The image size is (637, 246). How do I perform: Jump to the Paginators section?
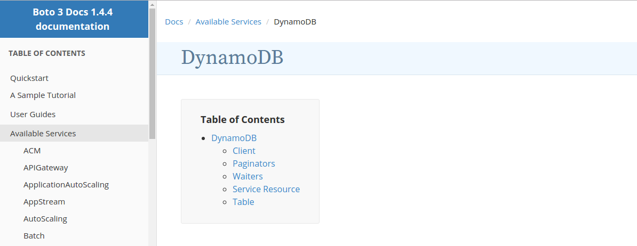click(x=254, y=163)
